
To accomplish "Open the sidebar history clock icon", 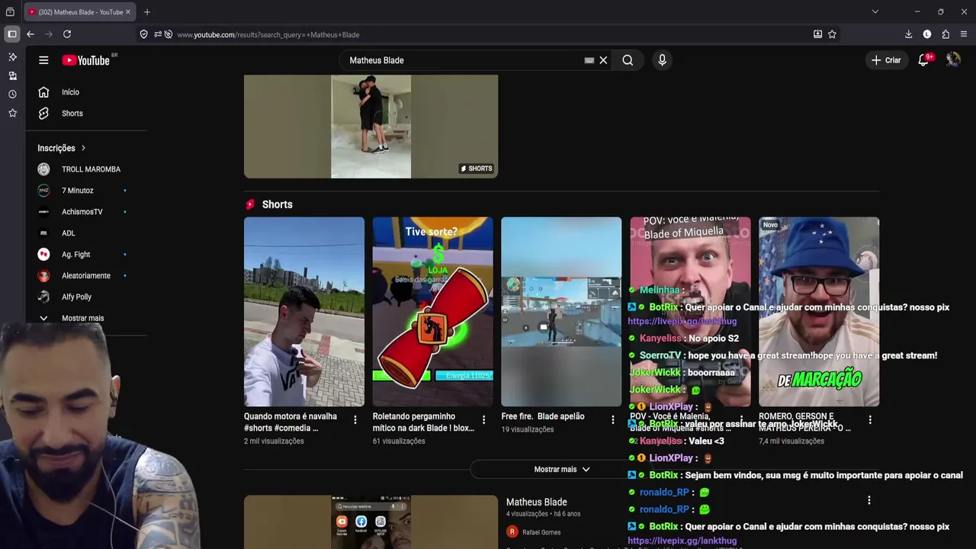I will click(x=12, y=95).
